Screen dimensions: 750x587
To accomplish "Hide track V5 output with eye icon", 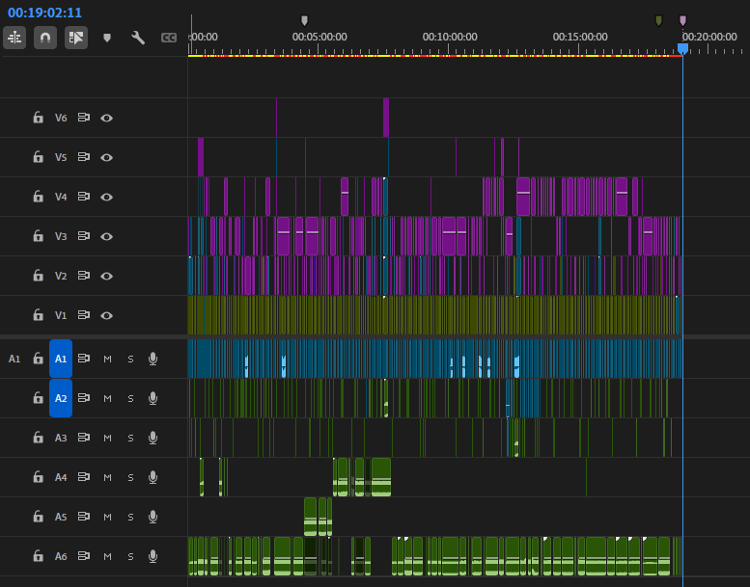I will (107, 158).
